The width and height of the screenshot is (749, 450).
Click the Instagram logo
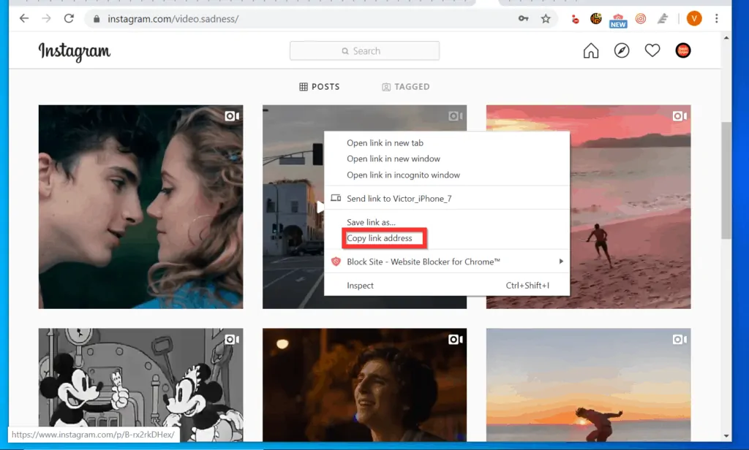pos(73,52)
